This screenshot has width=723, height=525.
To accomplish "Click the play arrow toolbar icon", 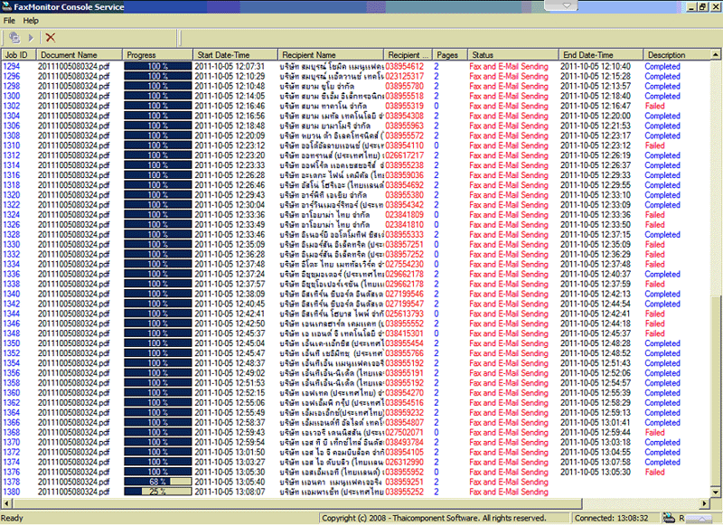I will 31,38.
